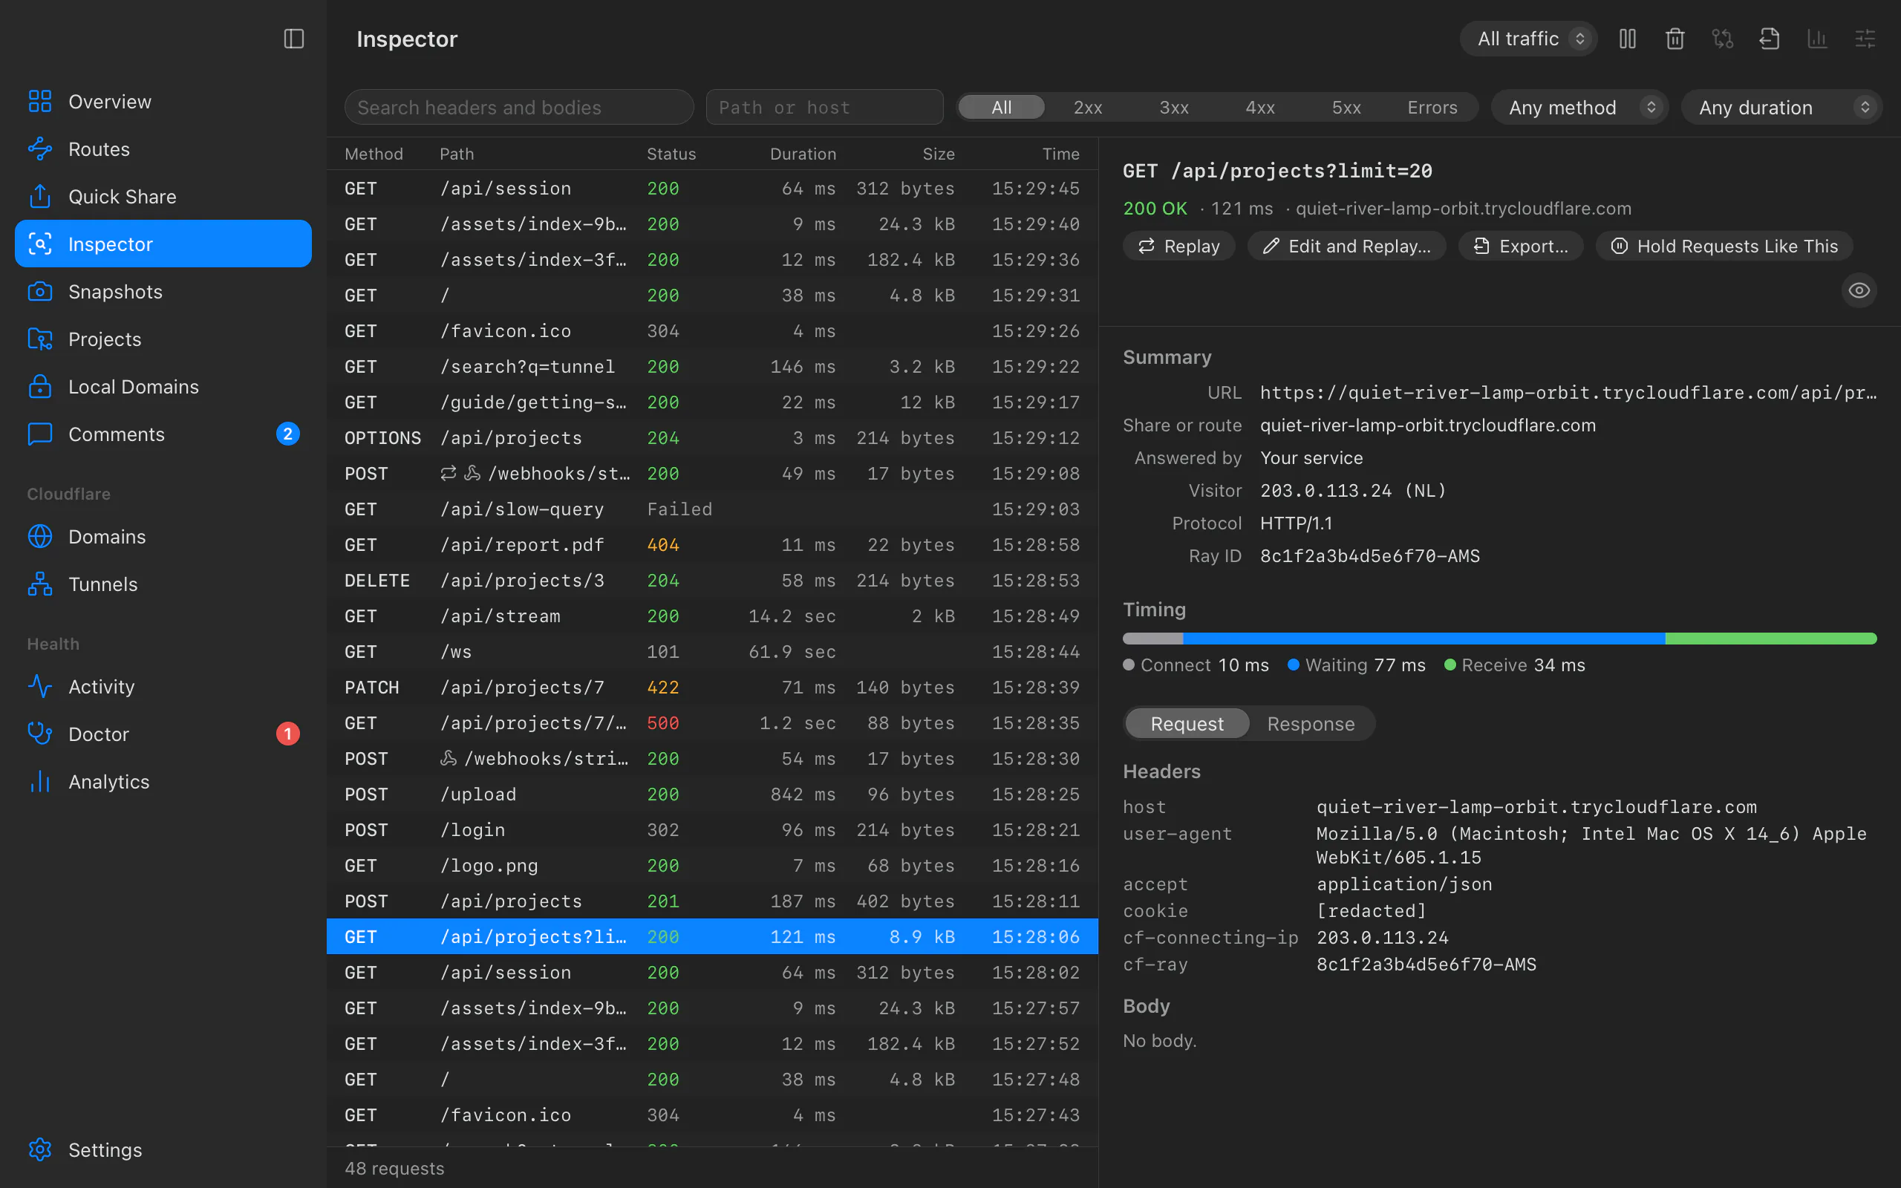Show only Errors filter
This screenshot has height=1188, width=1901.
pyautogui.click(x=1432, y=107)
